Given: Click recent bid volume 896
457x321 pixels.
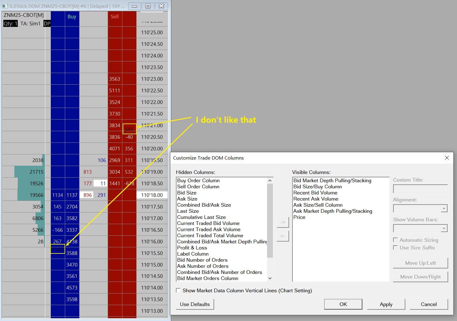Looking at the screenshot, I should [x=87, y=195].
